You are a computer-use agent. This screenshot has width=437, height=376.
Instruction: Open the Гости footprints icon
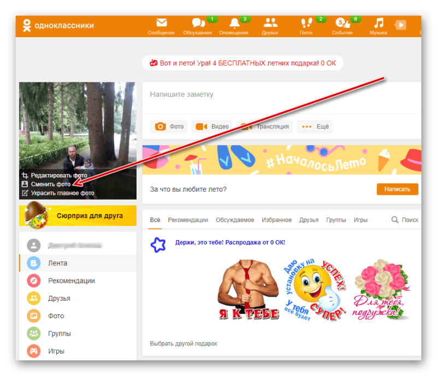(x=306, y=23)
